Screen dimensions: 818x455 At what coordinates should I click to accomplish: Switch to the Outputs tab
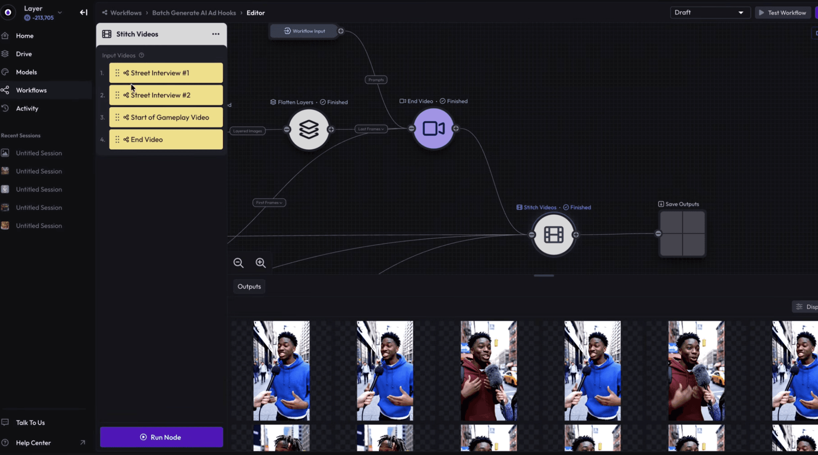[x=249, y=286]
